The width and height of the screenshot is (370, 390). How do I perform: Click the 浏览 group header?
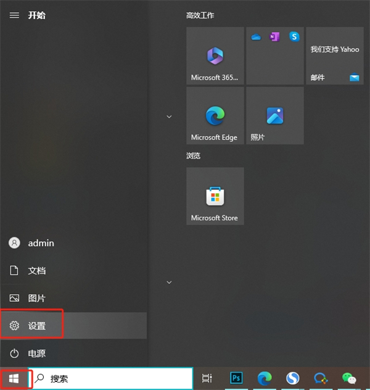193,156
